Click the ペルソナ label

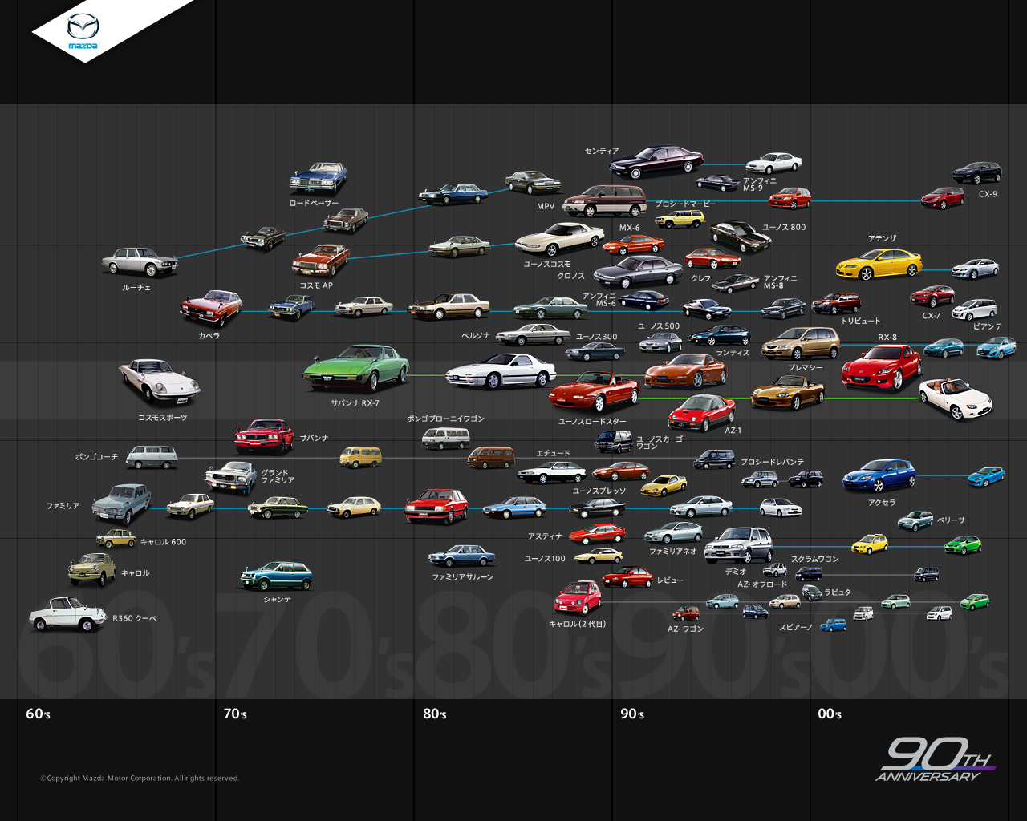pos(475,336)
